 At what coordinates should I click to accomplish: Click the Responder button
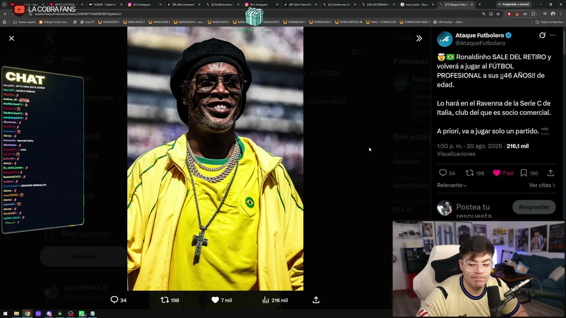click(x=534, y=207)
